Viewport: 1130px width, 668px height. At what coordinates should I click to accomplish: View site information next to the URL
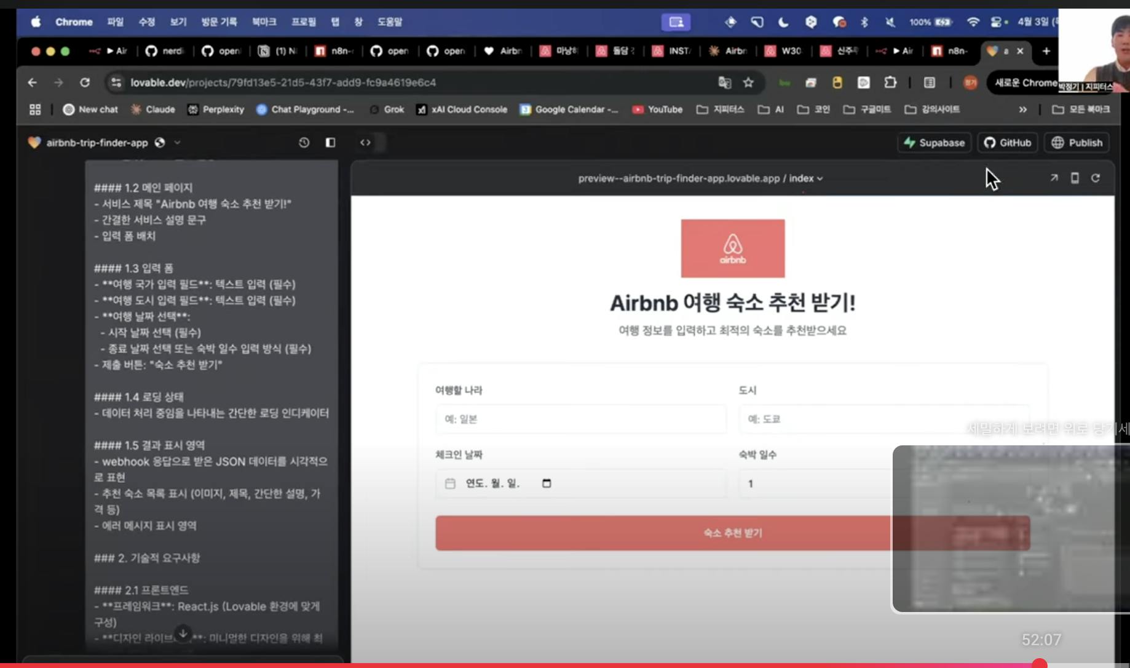coord(116,82)
